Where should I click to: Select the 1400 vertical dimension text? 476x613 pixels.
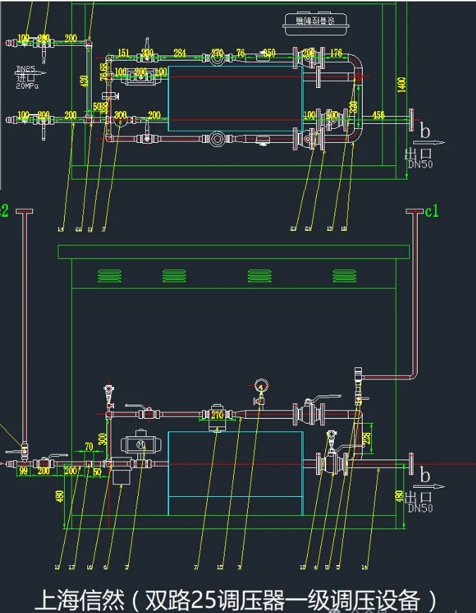click(x=401, y=86)
